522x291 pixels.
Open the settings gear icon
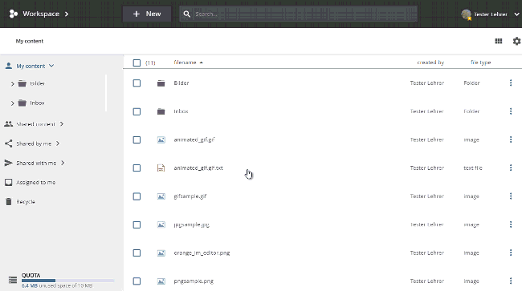(516, 41)
